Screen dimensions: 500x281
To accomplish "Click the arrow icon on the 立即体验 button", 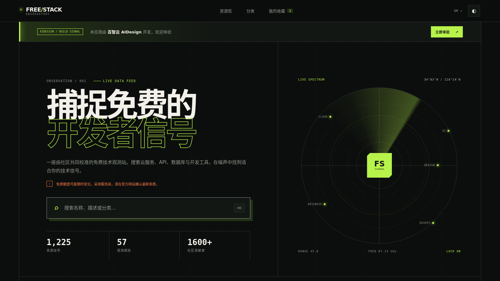I will 457,32.
